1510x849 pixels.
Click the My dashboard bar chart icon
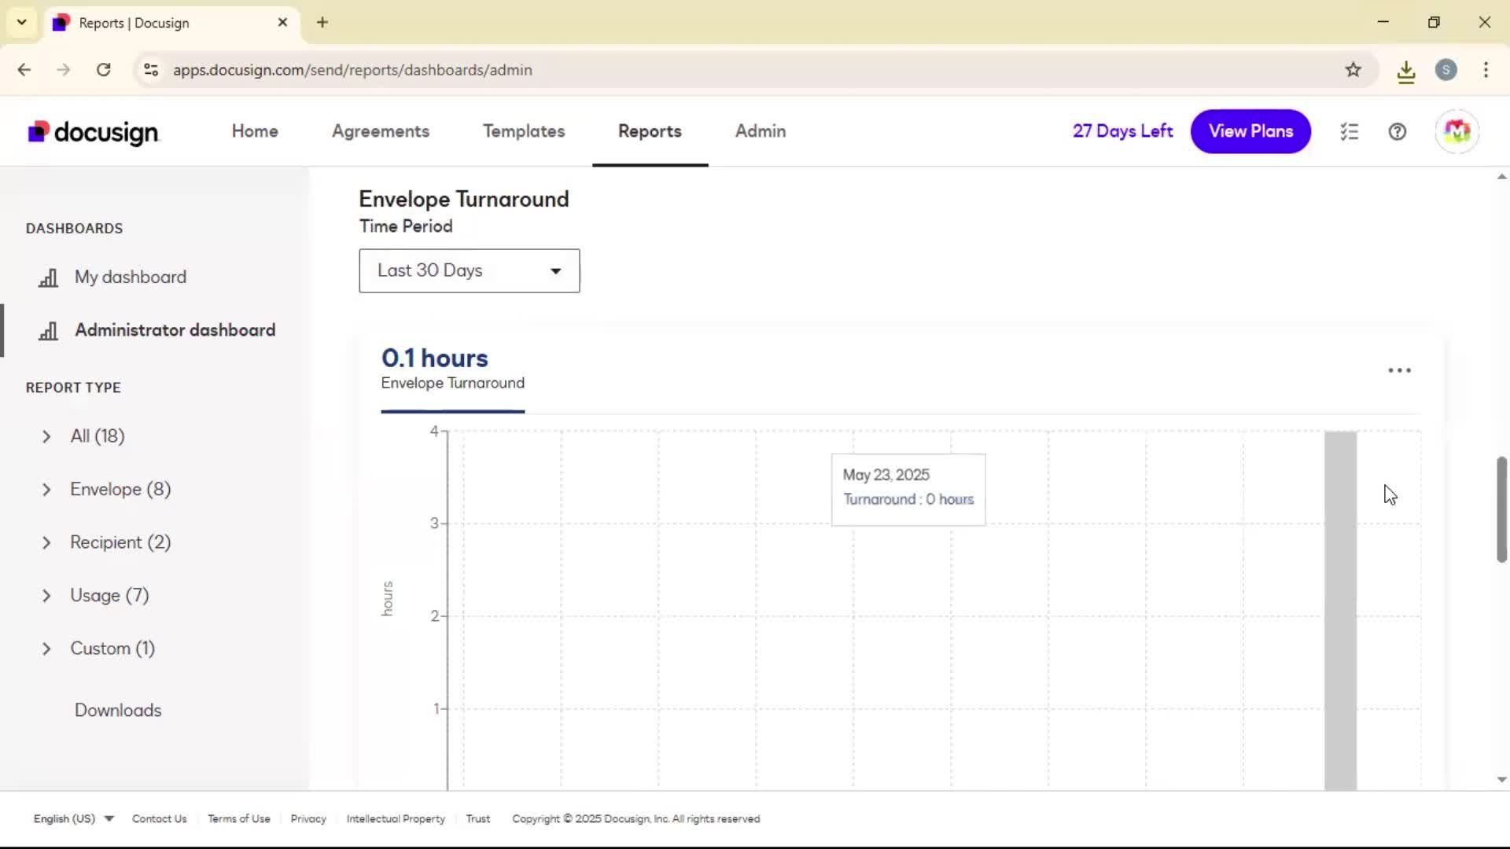click(x=49, y=277)
